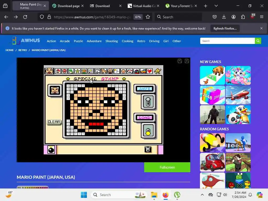Select the airplane stamp
268x201 pixels.
coord(130,71)
